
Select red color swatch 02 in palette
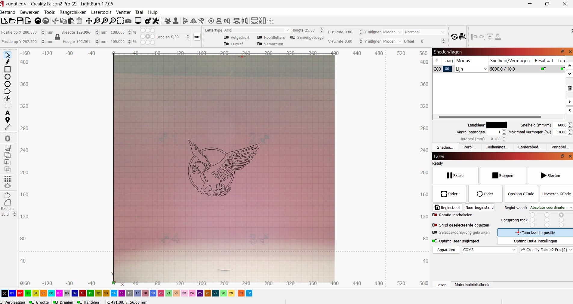click(20, 293)
